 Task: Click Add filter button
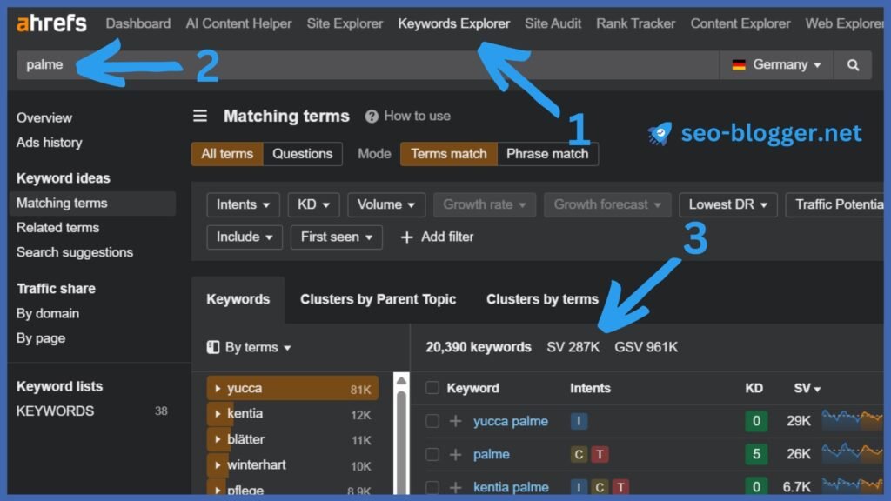[x=437, y=237]
